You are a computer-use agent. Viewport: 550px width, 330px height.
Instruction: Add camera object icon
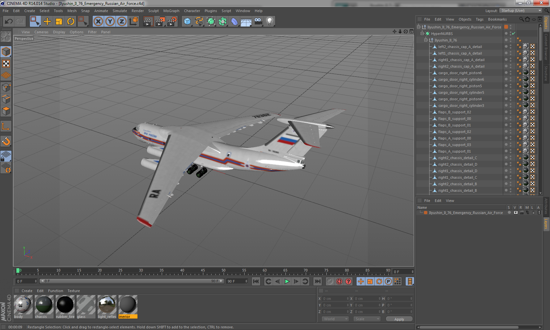[258, 22]
